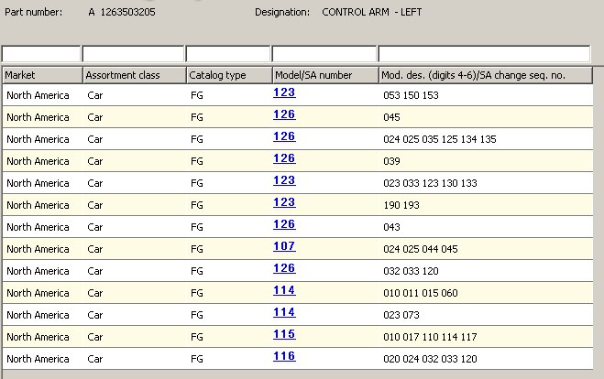The image size is (604, 379).
Task: Click the cell reading 039
Action: (391, 161)
